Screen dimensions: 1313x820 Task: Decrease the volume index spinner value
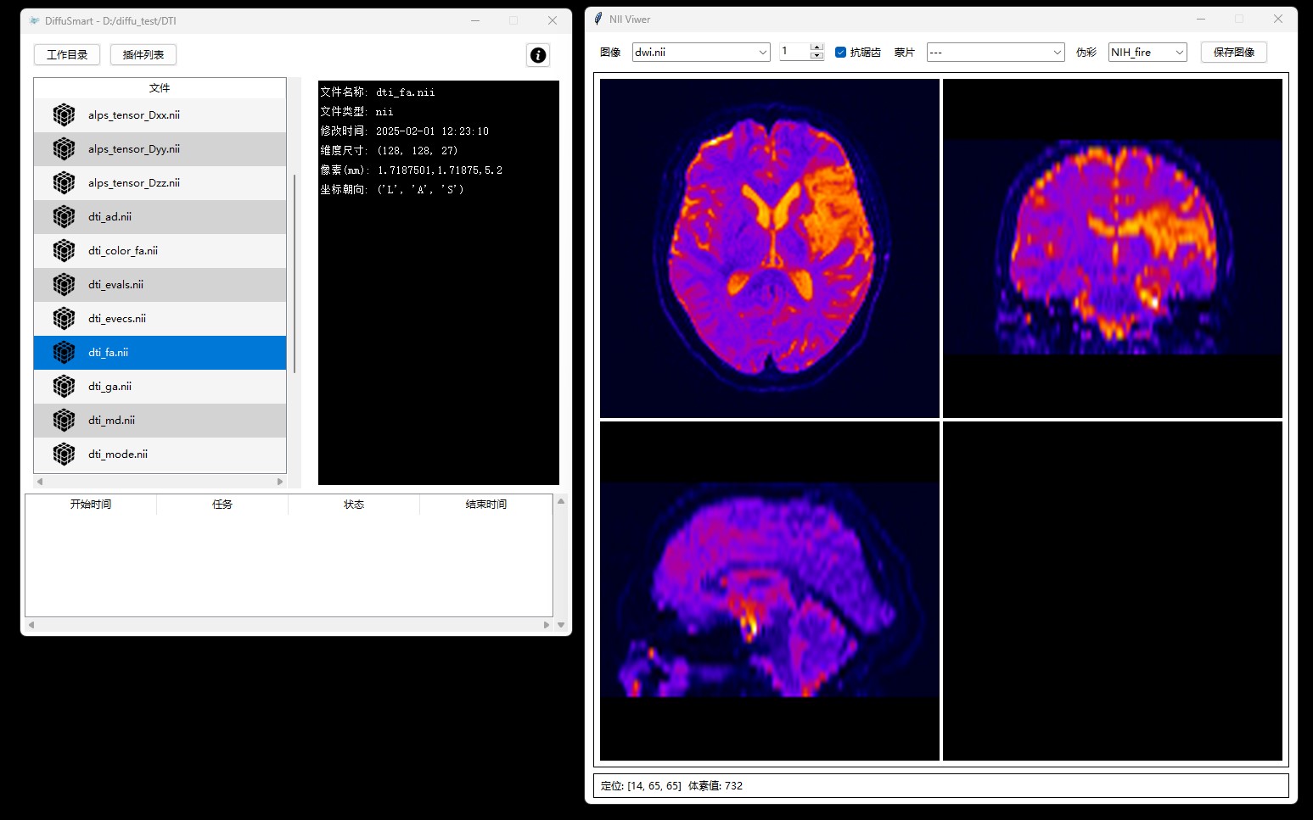[816, 56]
